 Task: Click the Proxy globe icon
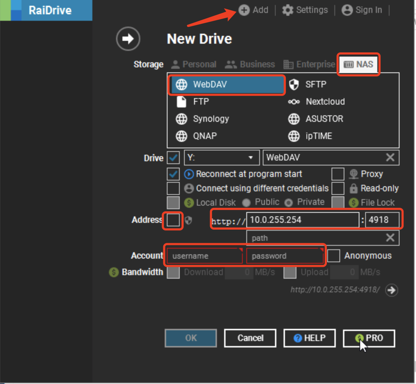[353, 174]
